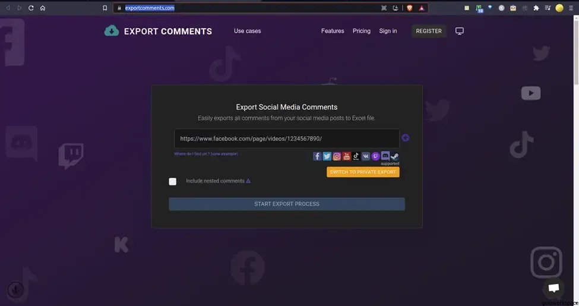The height and width of the screenshot is (306, 579).
Task: Open the QR code icon in address bar
Action: pyautogui.click(x=384, y=8)
